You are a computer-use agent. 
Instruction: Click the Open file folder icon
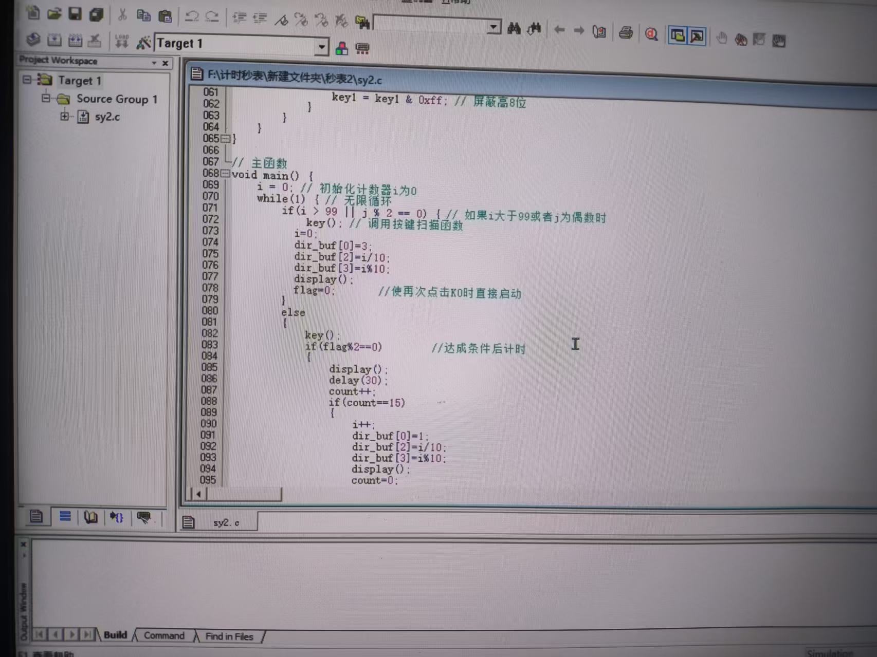[x=54, y=14]
